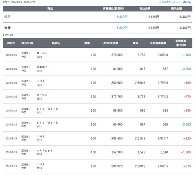Click the profit value +220

[187, 138]
